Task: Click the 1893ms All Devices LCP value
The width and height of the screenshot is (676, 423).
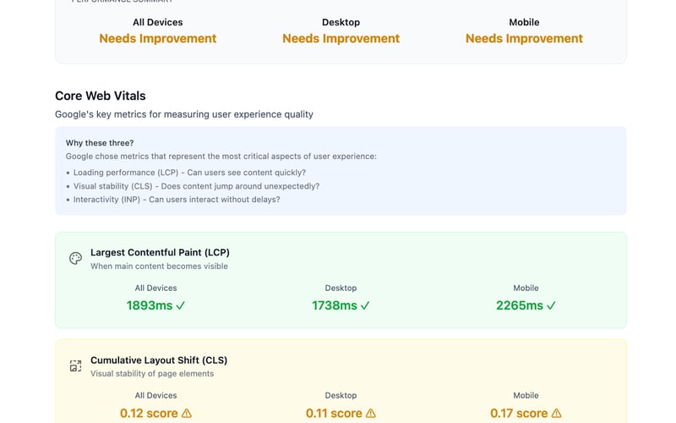Action: pos(150,305)
